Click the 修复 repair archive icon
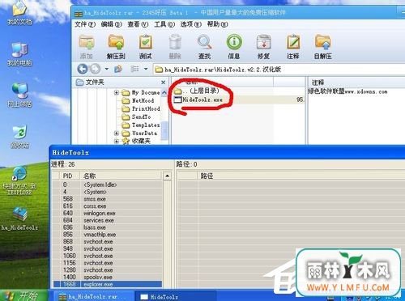The height and width of the screenshot is (301, 405). (263, 47)
